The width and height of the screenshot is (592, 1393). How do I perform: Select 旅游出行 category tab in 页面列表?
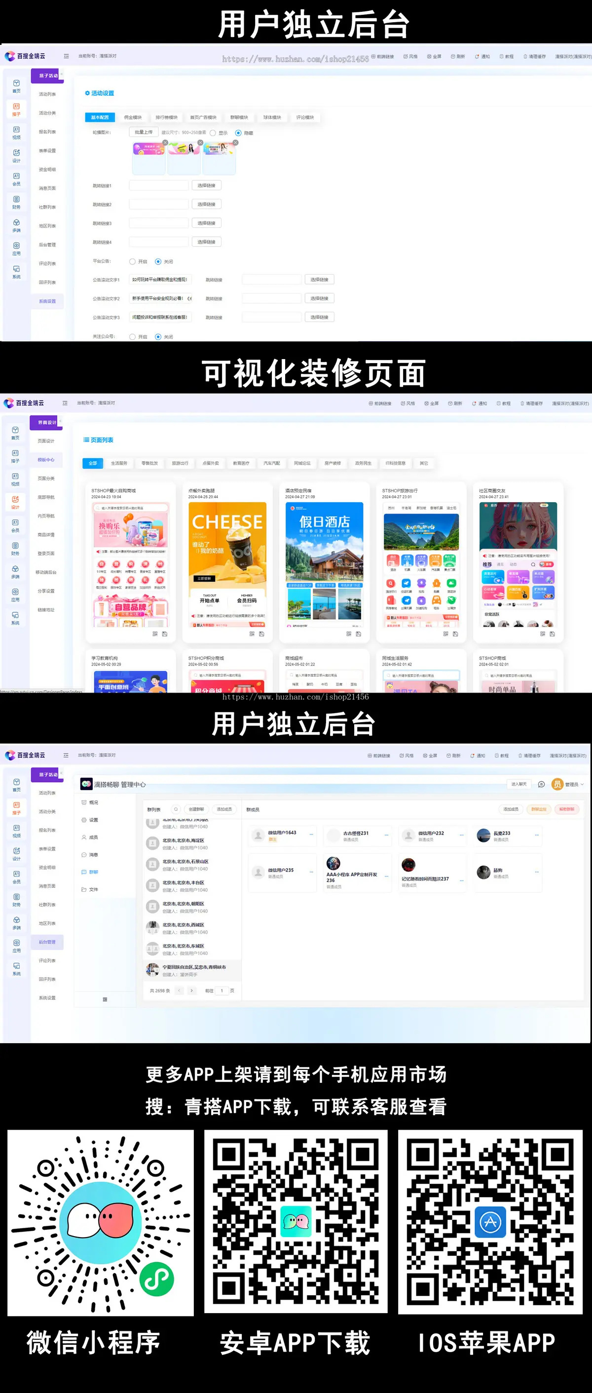(x=180, y=464)
